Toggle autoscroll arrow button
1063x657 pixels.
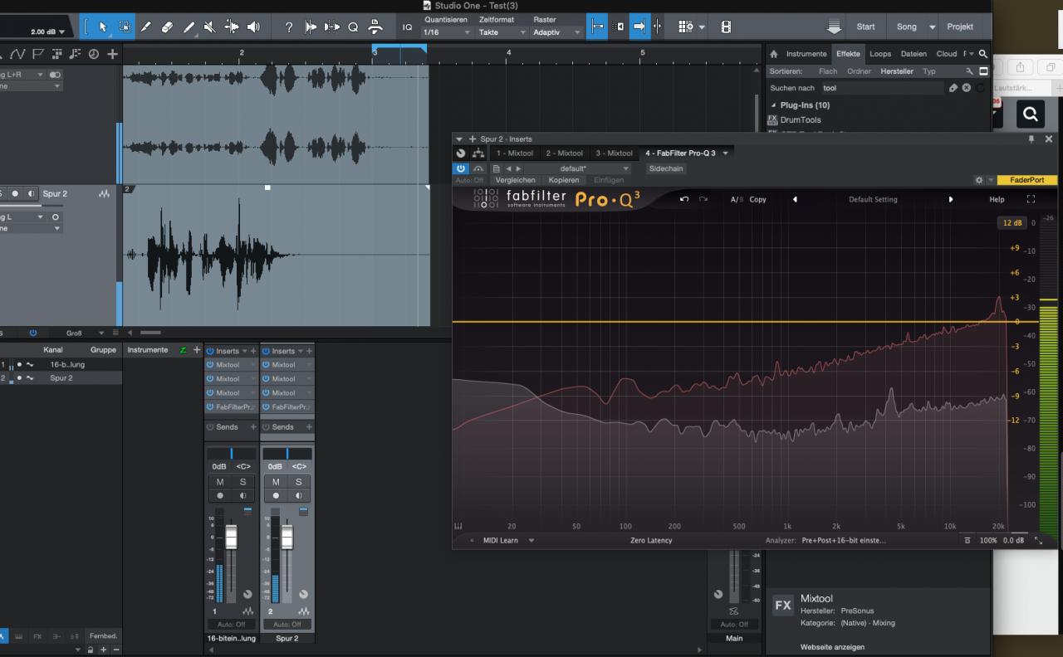pos(639,27)
